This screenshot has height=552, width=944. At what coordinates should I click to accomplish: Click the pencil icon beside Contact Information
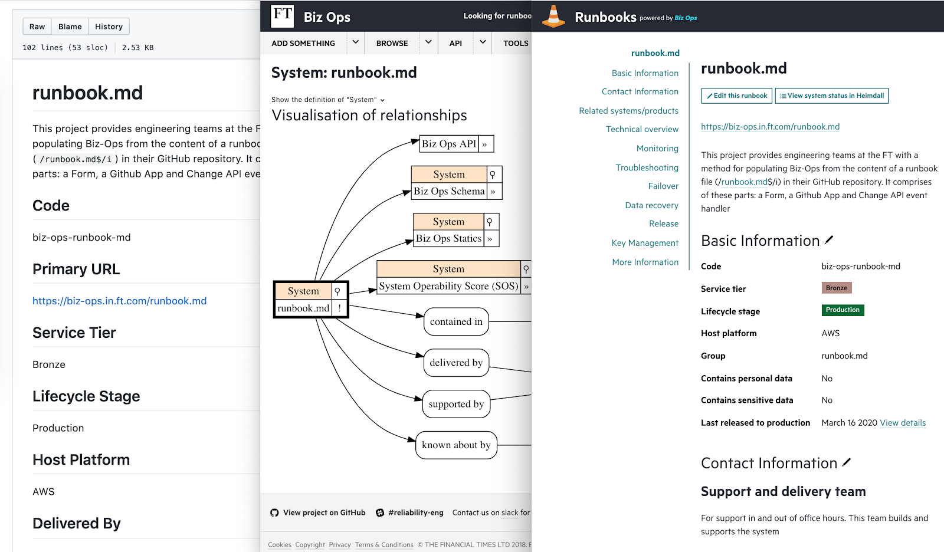pyautogui.click(x=847, y=462)
